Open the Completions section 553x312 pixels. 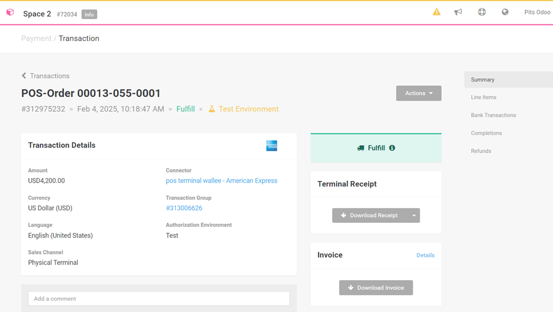[486, 133]
